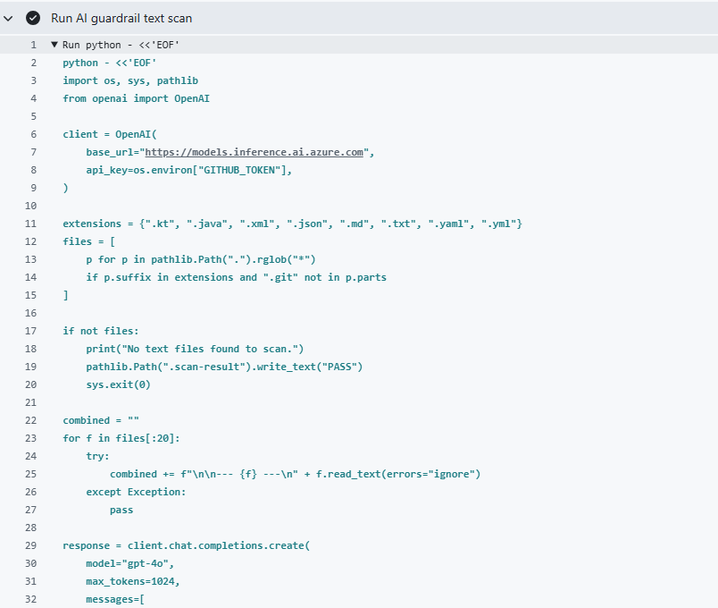The image size is (718, 608).
Task: Click the sys.exit(0) log line
Action: click(118, 384)
